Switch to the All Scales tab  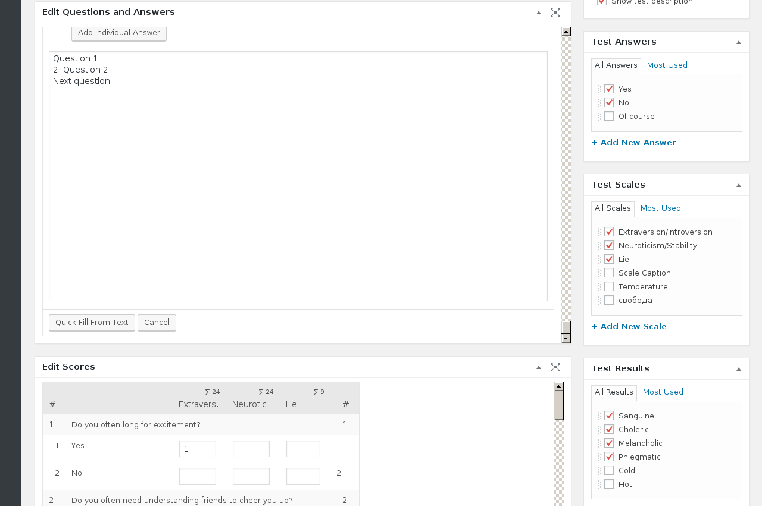(613, 208)
